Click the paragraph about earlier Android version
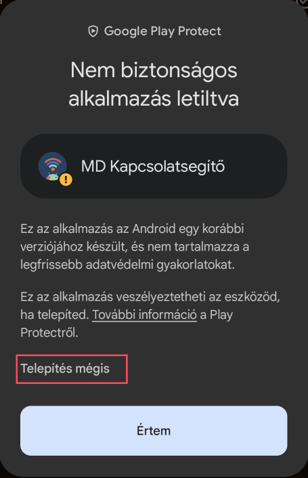This screenshot has height=478, width=308. (135, 246)
